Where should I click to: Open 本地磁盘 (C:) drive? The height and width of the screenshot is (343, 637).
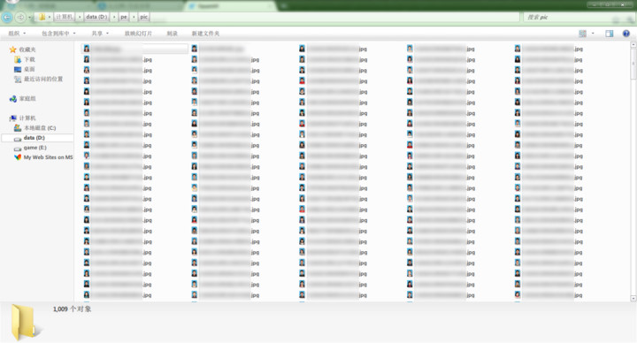35,128
